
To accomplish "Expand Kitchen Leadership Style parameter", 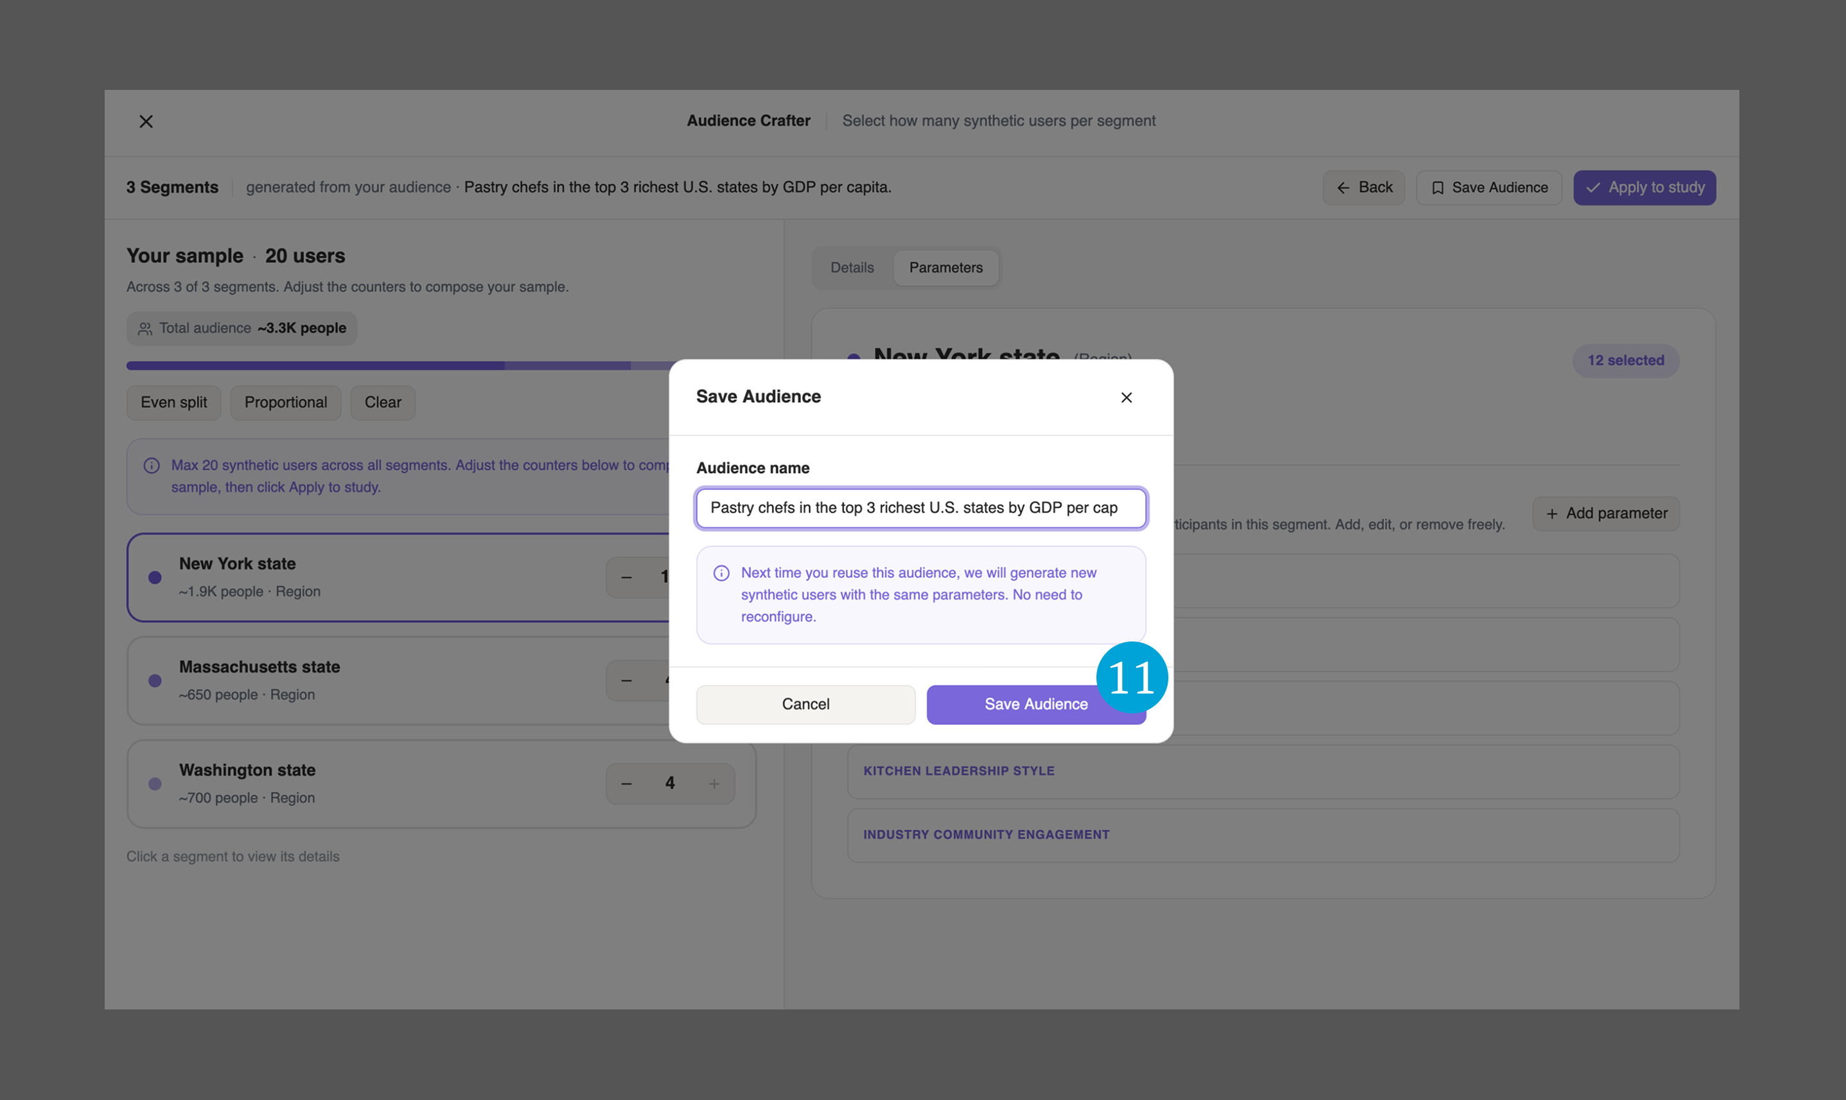I will tap(1263, 771).
